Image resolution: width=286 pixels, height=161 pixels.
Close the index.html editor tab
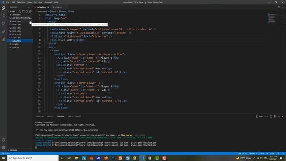pyautogui.click(x=48, y=7)
